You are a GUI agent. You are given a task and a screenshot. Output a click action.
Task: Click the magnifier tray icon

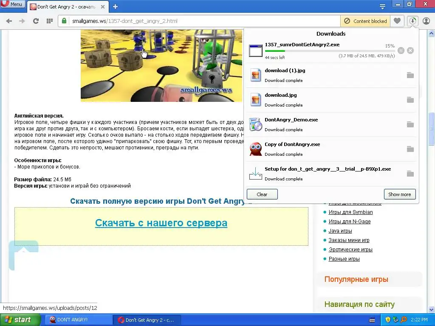tap(404, 320)
